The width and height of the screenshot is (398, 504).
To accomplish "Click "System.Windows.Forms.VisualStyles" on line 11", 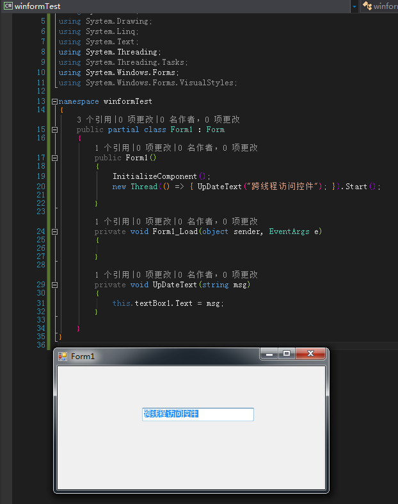I will (159, 83).
